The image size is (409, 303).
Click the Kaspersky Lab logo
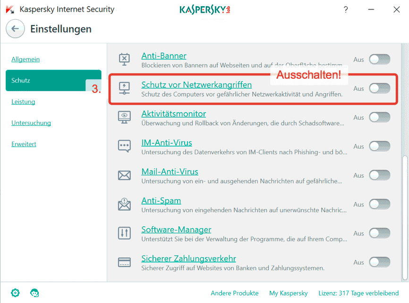pyautogui.click(x=205, y=10)
